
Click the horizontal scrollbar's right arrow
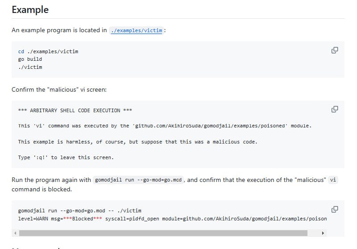tap(323, 233)
